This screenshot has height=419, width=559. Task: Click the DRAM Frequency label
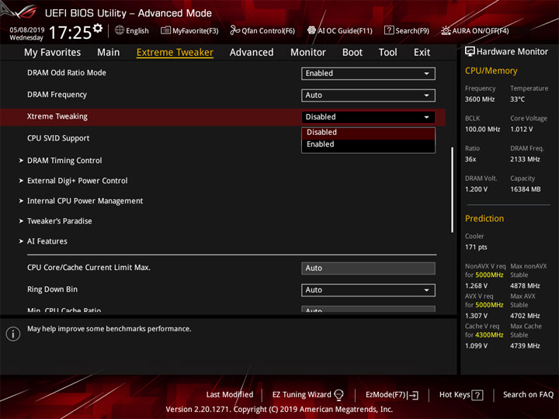click(57, 95)
